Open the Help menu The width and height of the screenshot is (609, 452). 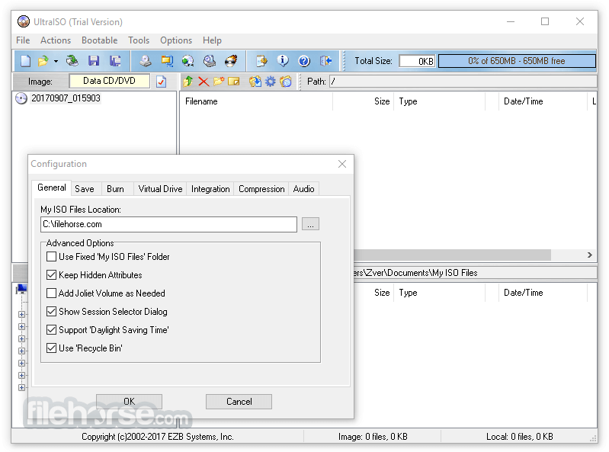point(212,40)
